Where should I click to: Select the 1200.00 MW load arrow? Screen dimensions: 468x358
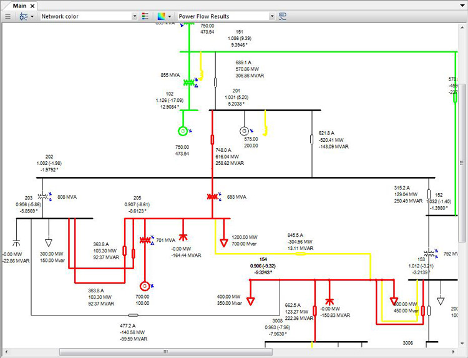(x=223, y=242)
